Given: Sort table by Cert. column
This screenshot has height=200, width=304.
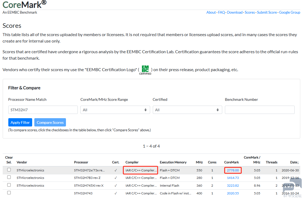Looking at the screenshot, I should click(116, 162).
